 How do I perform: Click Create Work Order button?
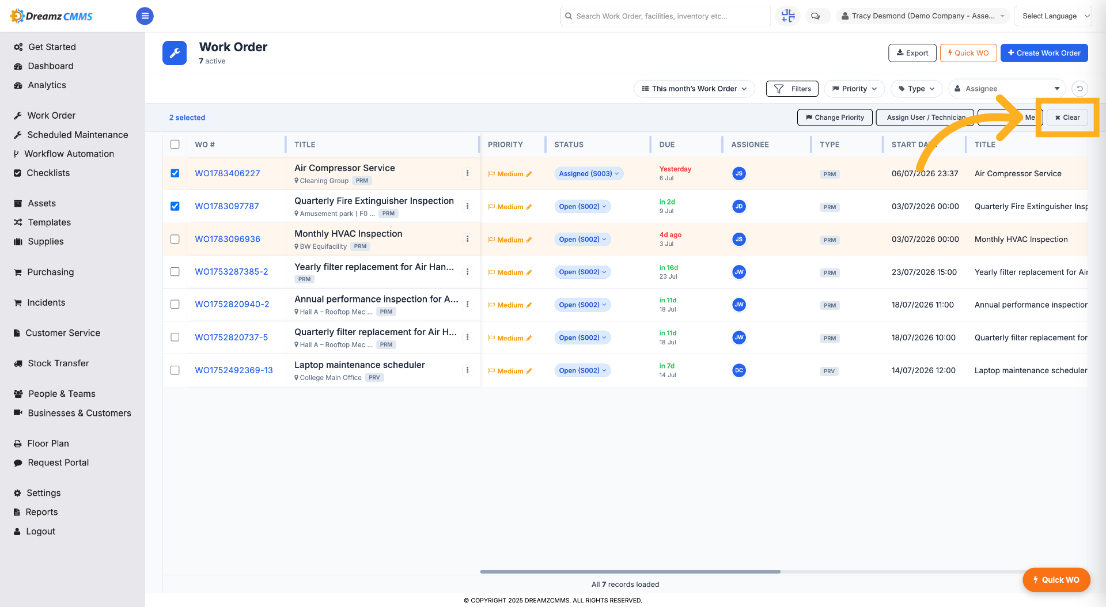pyautogui.click(x=1044, y=53)
